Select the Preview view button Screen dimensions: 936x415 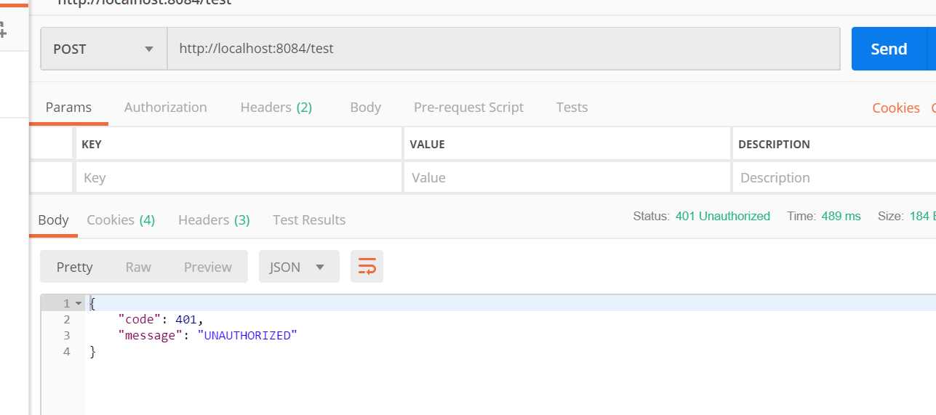point(208,267)
